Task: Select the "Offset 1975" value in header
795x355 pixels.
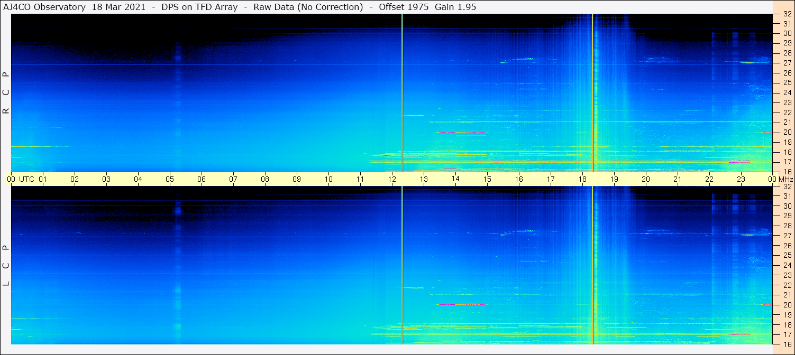Action: (404, 7)
